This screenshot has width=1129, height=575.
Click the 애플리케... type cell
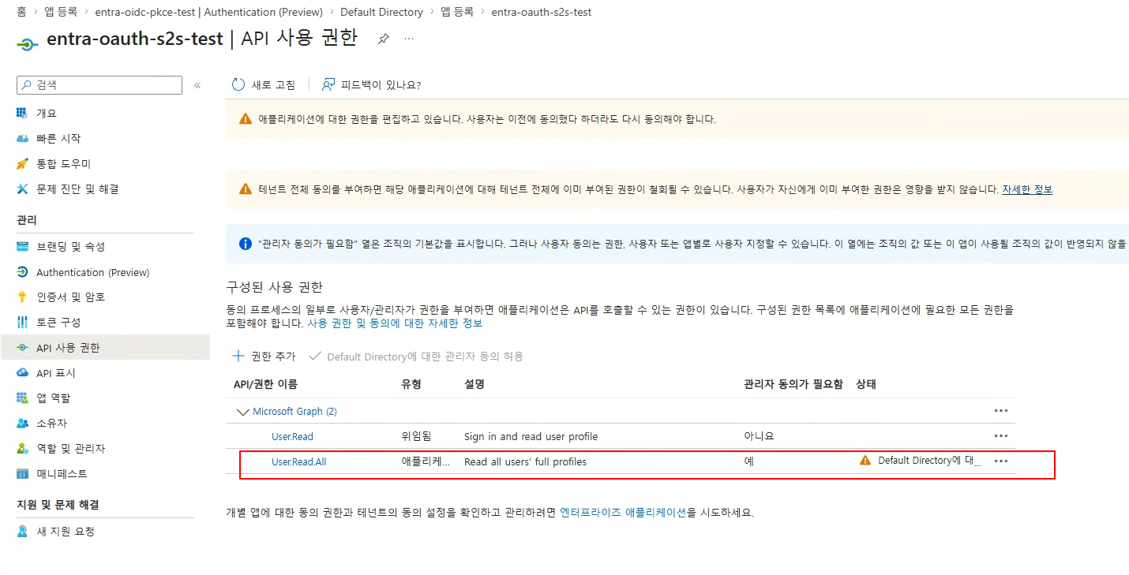(x=426, y=461)
